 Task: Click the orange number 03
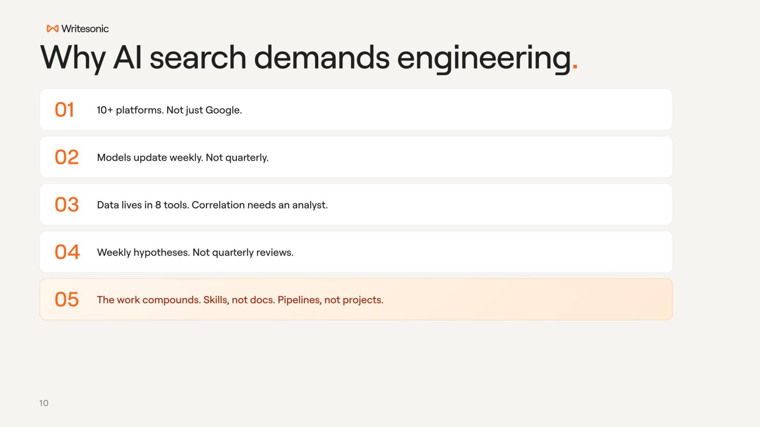pos(66,205)
